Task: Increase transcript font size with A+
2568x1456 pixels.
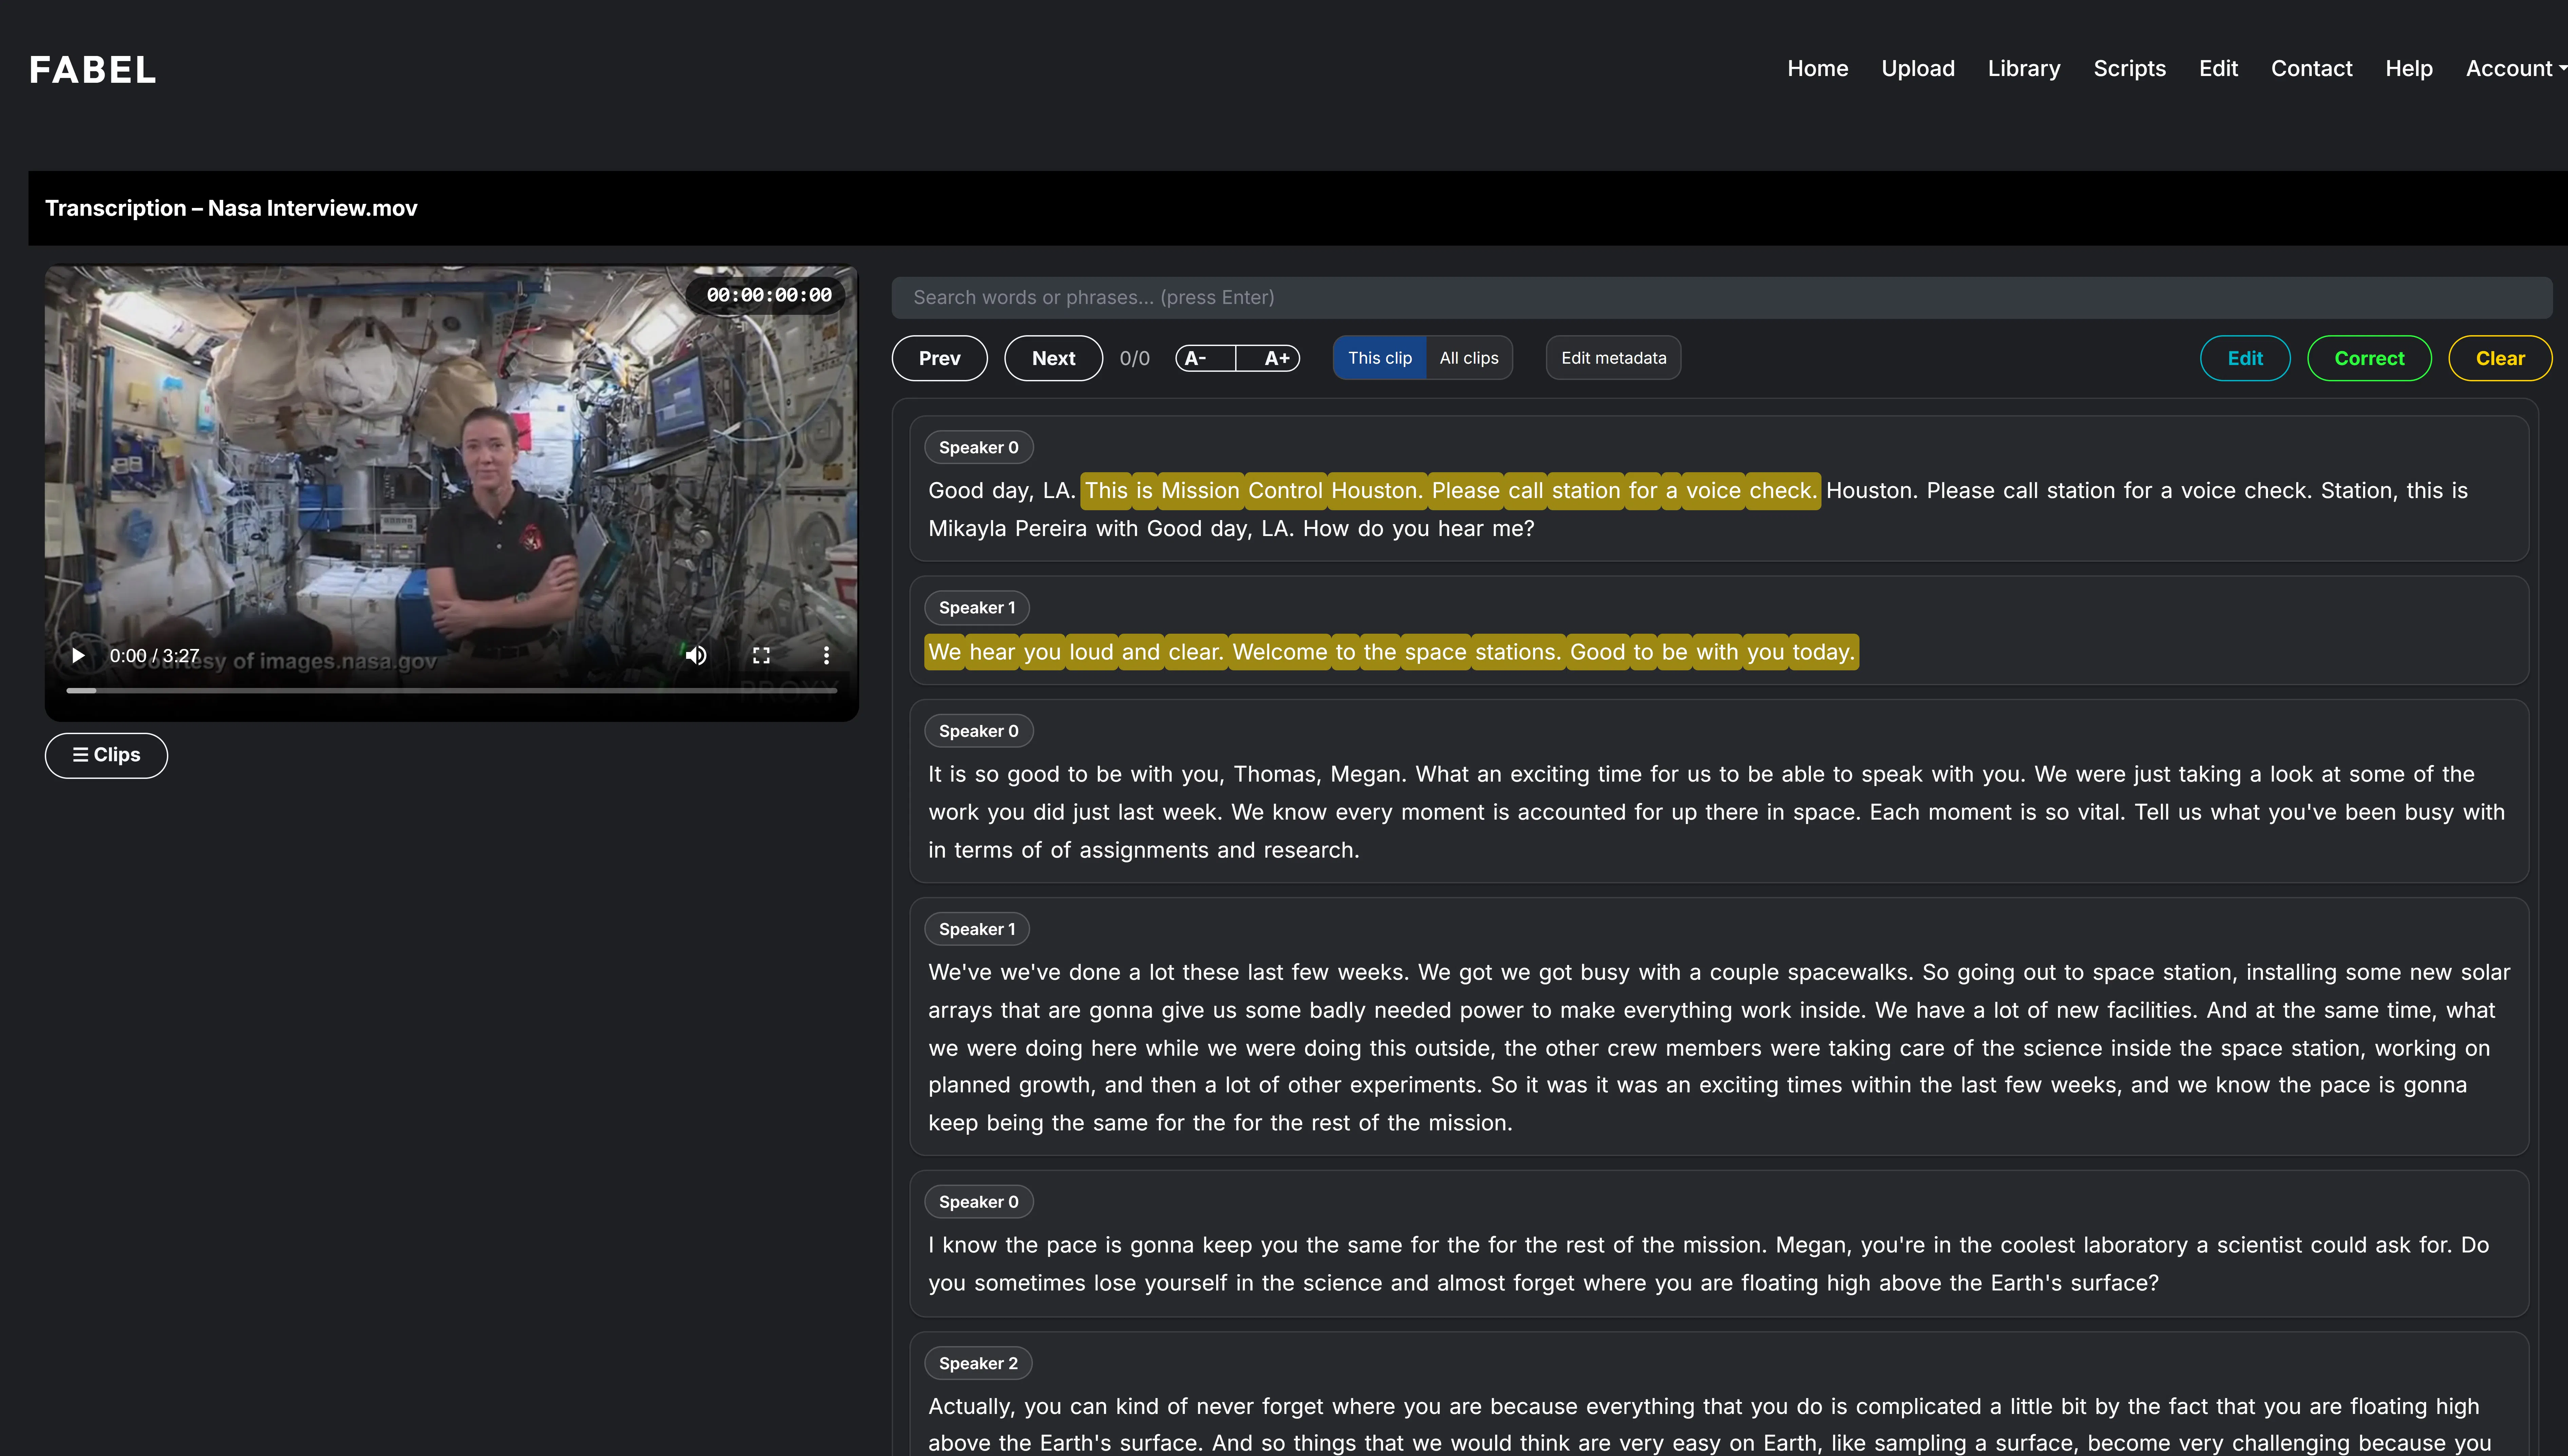Action: 1268,358
